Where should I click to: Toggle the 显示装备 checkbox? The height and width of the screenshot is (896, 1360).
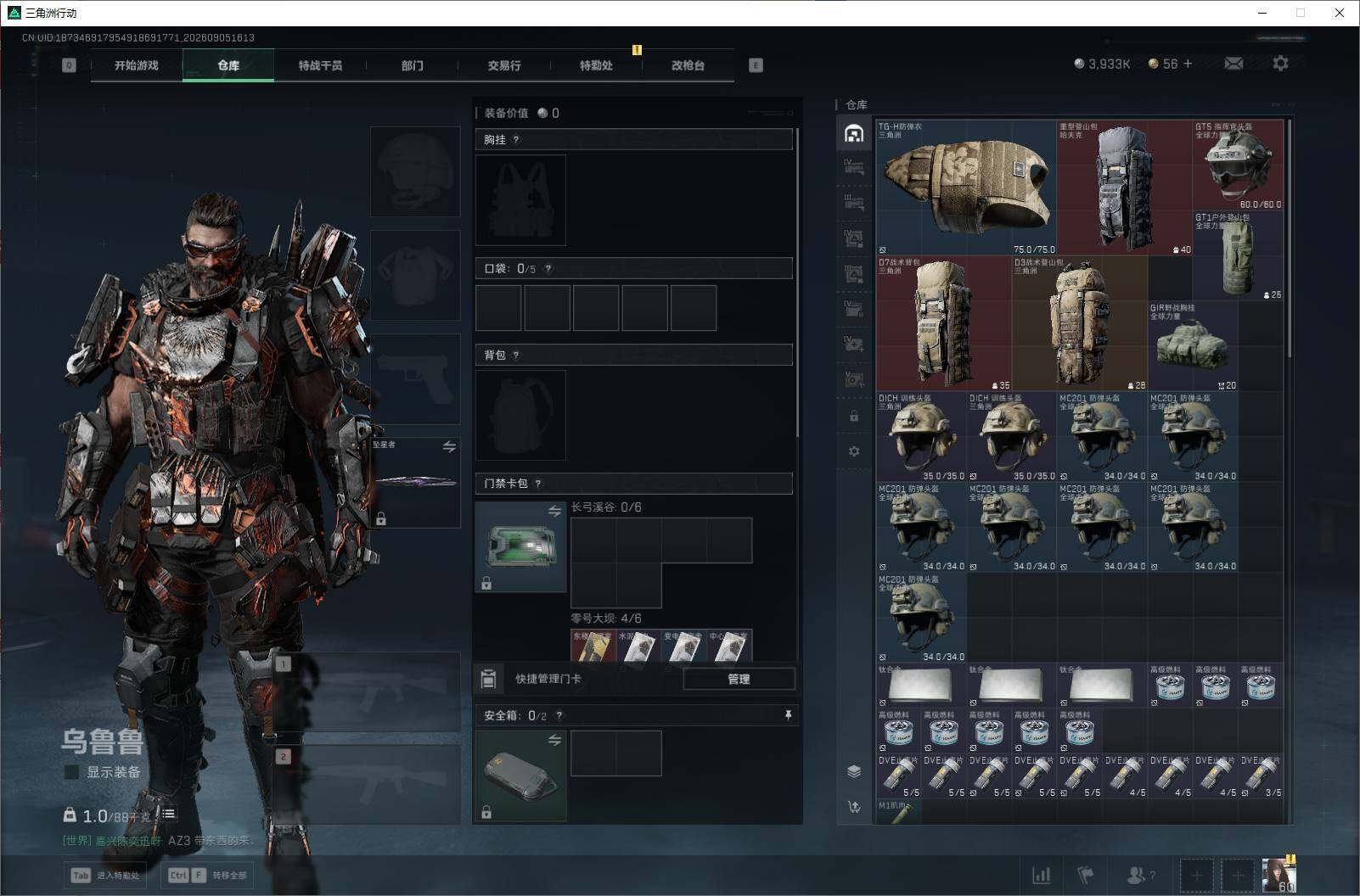coord(72,772)
